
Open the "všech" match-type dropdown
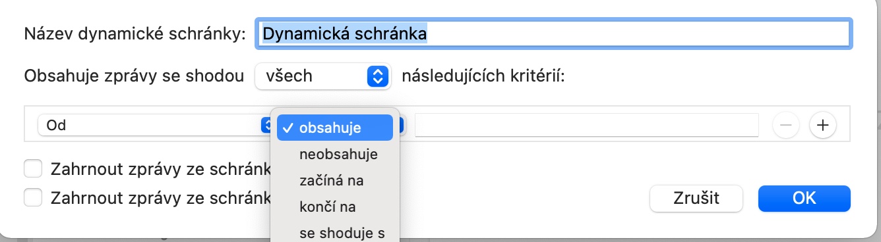pyautogui.click(x=322, y=76)
